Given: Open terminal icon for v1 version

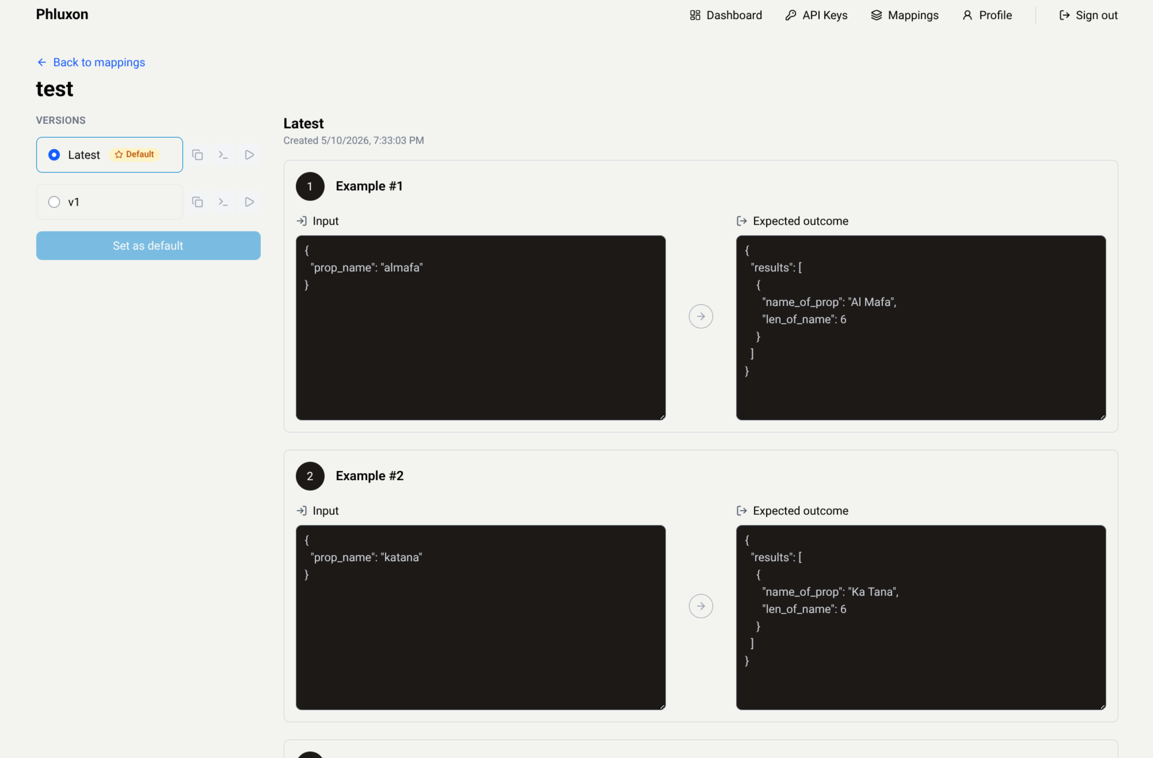Looking at the screenshot, I should point(223,202).
